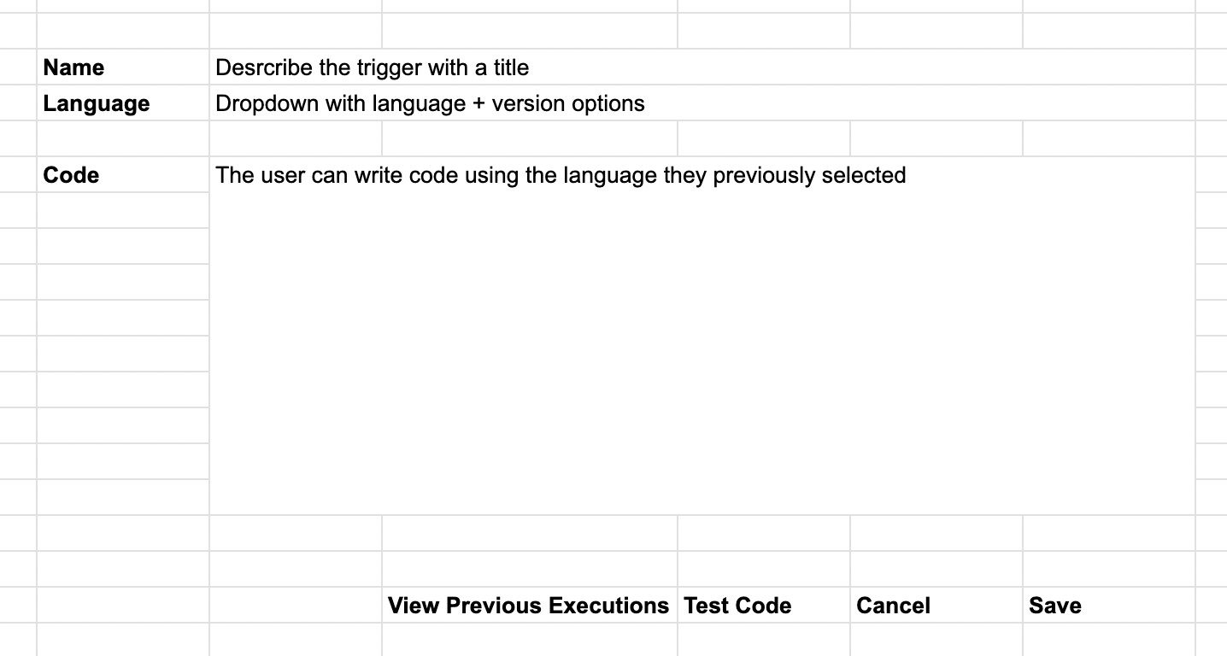
Task: Open the language + version dropdown cell
Action: point(702,102)
